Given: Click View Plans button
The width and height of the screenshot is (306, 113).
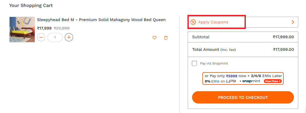Looking at the screenshot, I should tap(272, 81).
